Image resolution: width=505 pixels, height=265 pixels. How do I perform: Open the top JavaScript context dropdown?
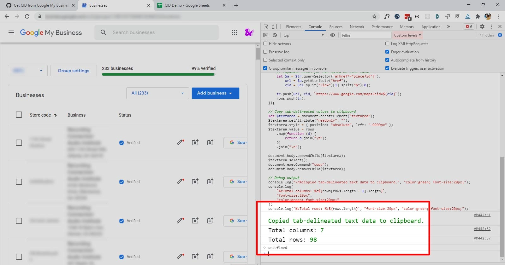coord(303,35)
